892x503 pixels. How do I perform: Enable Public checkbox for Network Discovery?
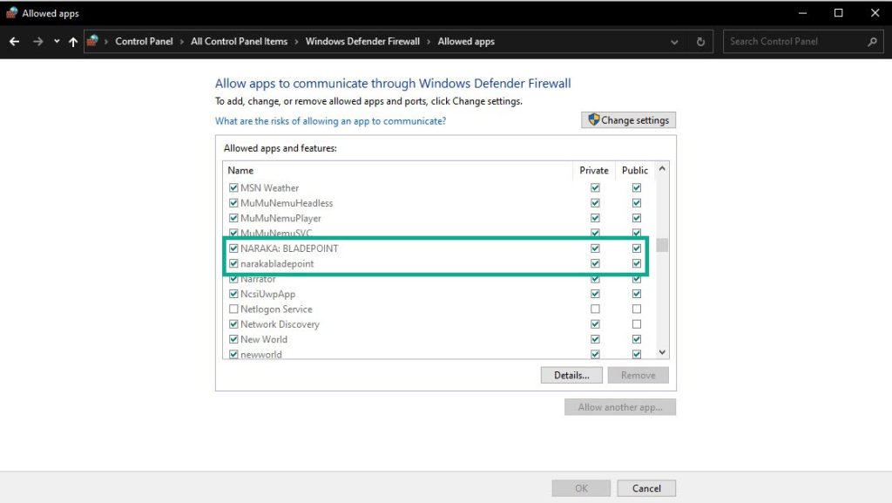click(637, 324)
